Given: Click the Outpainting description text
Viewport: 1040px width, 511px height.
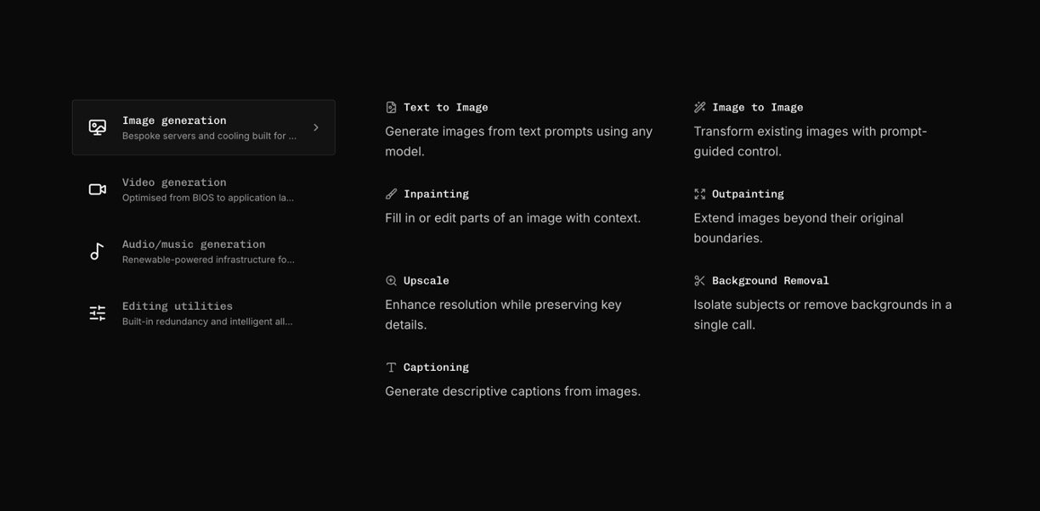Looking at the screenshot, I should point(798,228).
